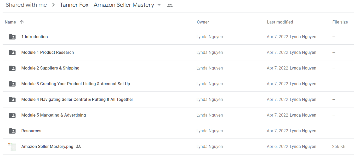Screen dimensions: 354x155
Task: Click the folder icon for Module 4 Navigating Seller Central
Action: click(12, 100)
